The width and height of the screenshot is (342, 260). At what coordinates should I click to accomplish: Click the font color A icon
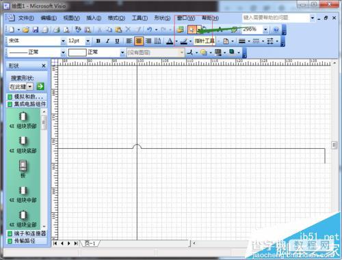point(170,41)
